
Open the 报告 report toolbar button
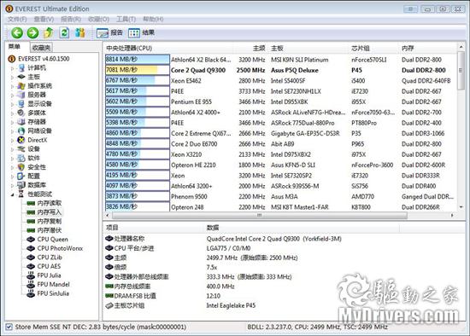[x=109, y=32]
